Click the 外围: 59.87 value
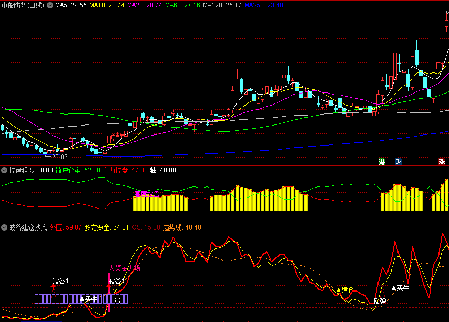 coord(66,227)
